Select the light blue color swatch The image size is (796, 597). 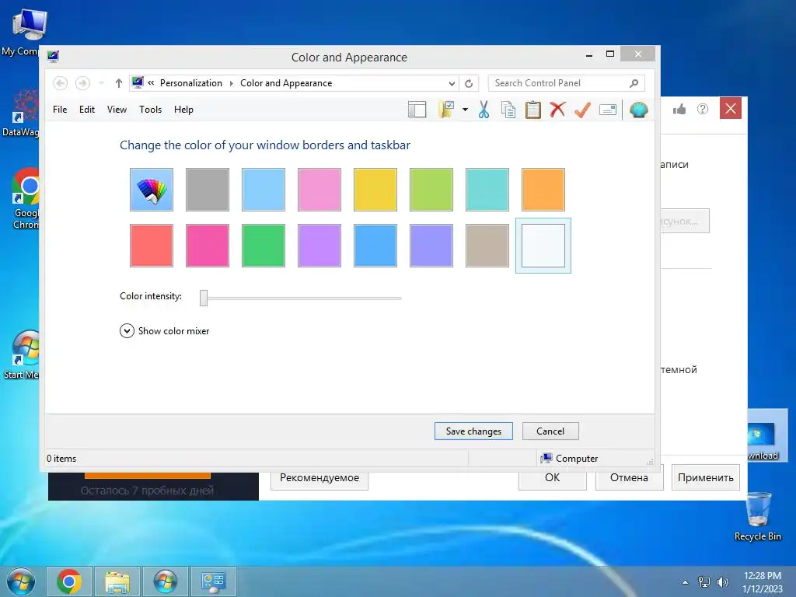[x=264, y=190]
